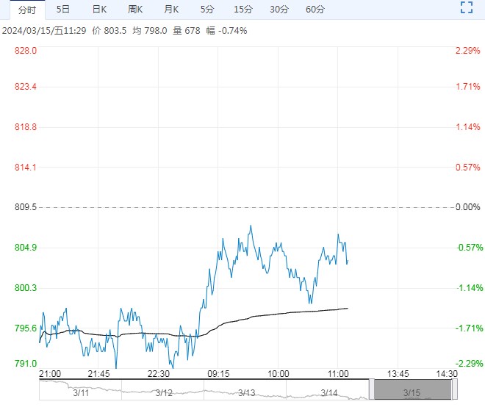This screenshot has width=485, height=410.
Task: Show the 月K monthly chart
Action: pyautogui.click(x=171, y=10)
